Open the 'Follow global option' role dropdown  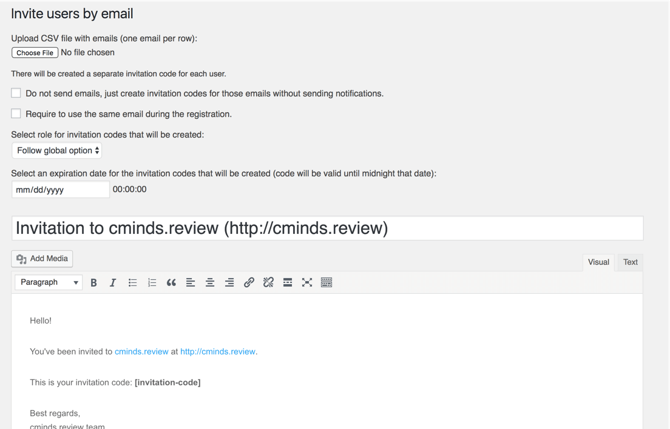(x=57, y=150)
